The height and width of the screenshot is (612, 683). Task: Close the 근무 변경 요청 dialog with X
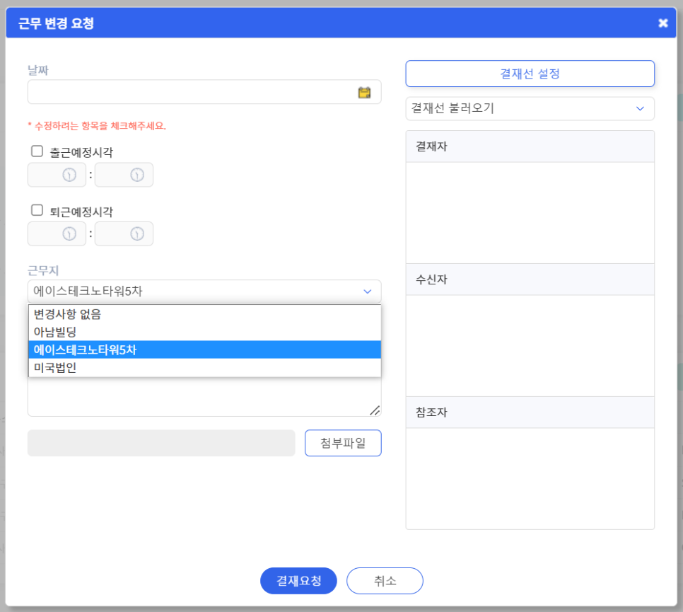point(663,23)
